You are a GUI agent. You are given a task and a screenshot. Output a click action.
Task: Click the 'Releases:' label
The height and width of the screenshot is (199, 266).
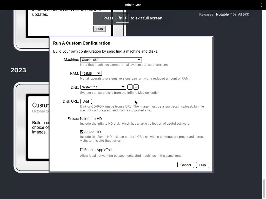coord(207,15)
